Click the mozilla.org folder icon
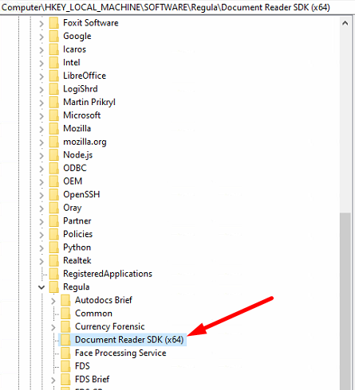This screenshot has width=355, height=390. [54, 142]
